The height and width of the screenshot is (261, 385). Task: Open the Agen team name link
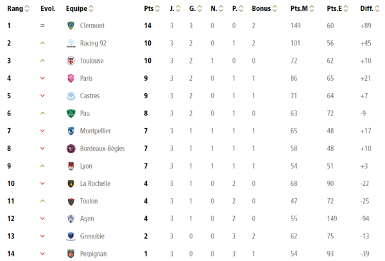tap(89, 219)
